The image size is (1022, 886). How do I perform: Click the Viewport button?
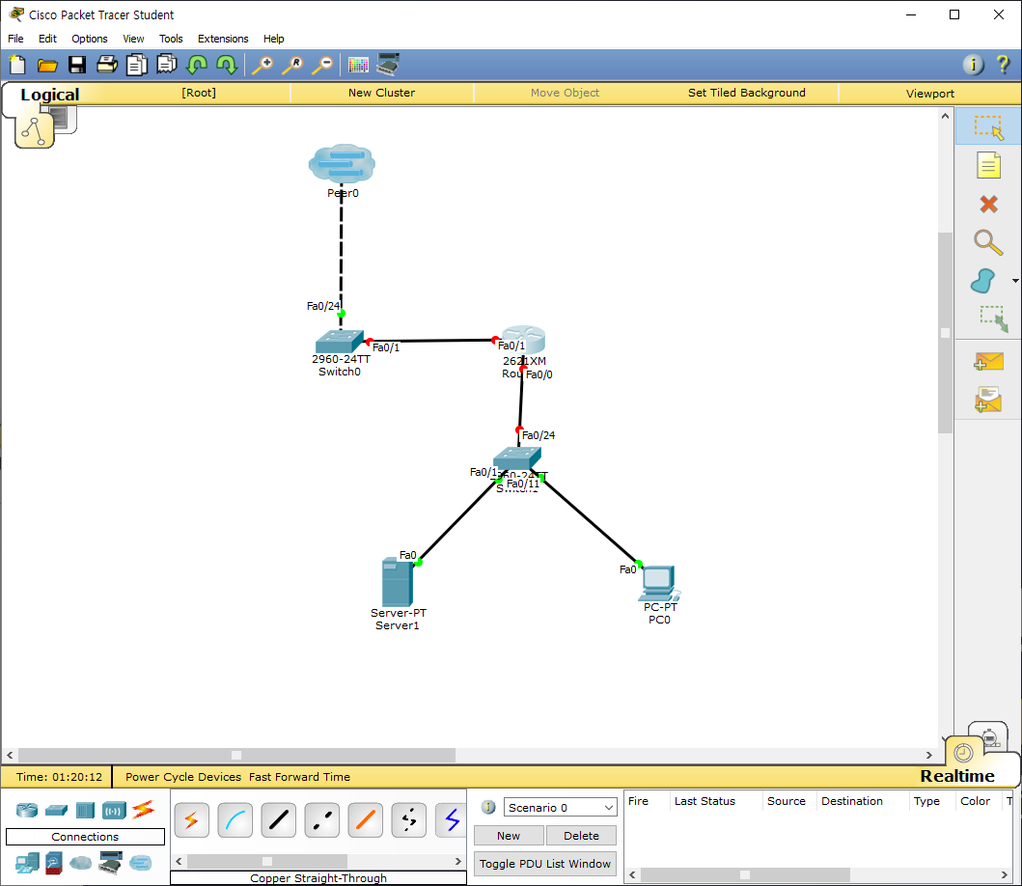pos(929,94)
